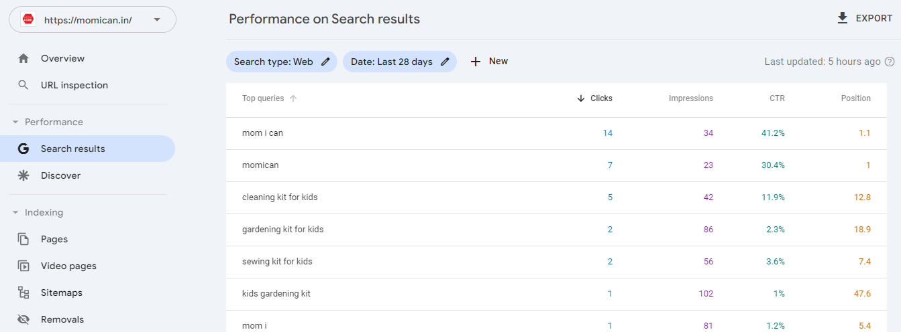
Task: Select the 'cleaning kit for kids' query row
Action: point(280,197)
